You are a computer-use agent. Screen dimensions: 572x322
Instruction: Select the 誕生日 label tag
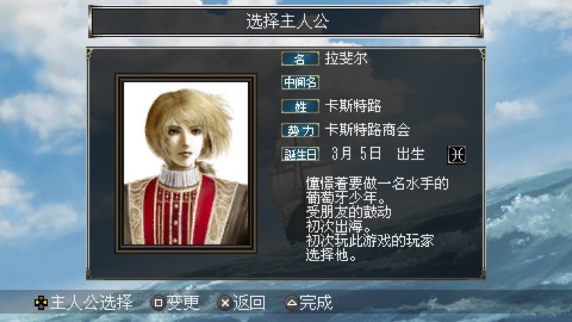300,154
